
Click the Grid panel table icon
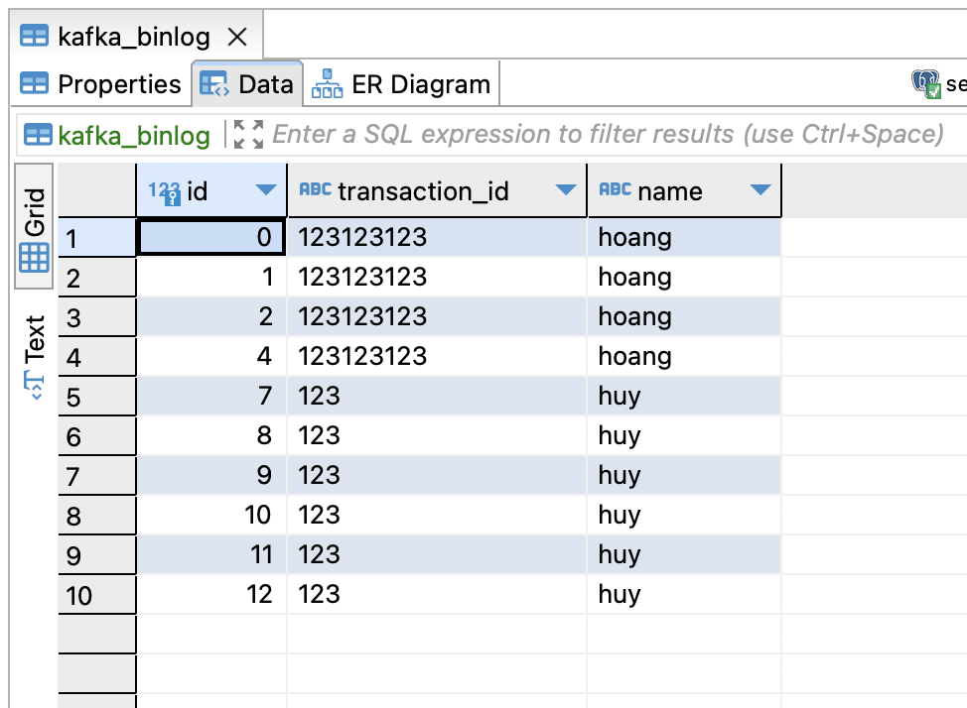[x=34, y=258]
